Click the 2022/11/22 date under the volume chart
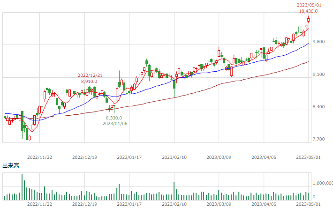This screenshot has width=333, height=209. pos(39,204)
